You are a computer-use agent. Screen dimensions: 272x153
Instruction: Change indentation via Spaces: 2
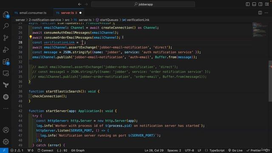pyautogui.click(x=174, y=150)
